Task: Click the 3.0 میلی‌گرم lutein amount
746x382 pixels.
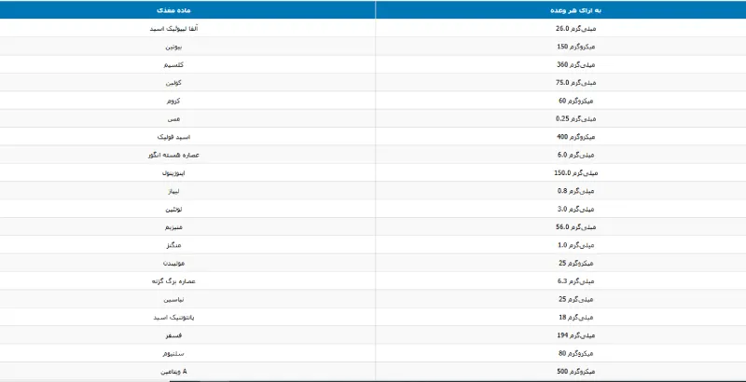Action: [575, 209]
